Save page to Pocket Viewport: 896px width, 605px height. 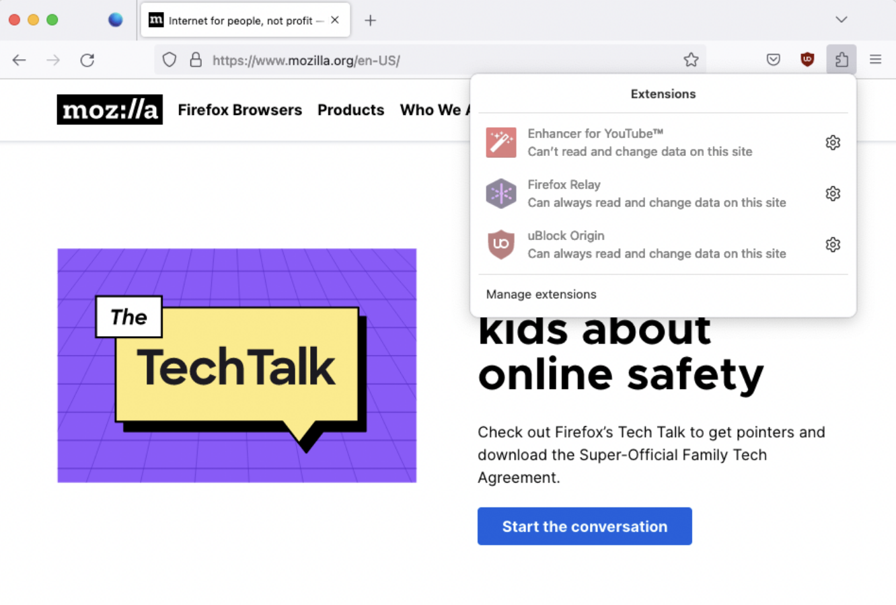774,60
